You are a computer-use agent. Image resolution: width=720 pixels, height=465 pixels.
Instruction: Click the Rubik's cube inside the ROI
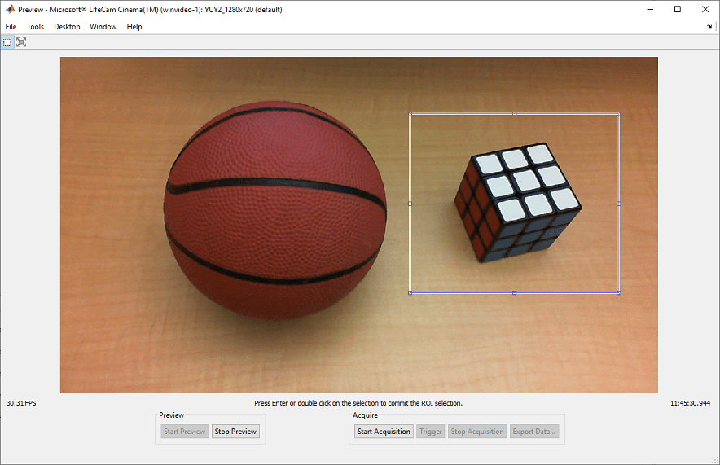point(518,203)
